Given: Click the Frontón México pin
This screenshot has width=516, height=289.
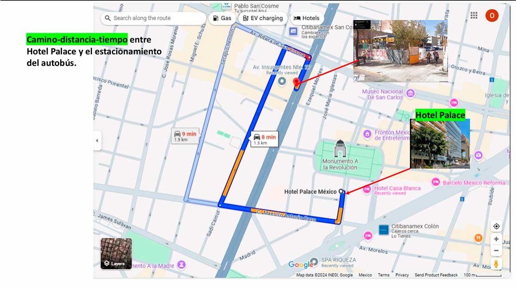Looking at the screenshot, I should (x=367, y=135).
